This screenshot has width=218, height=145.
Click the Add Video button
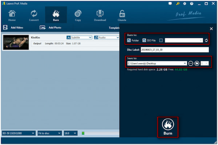15,27
